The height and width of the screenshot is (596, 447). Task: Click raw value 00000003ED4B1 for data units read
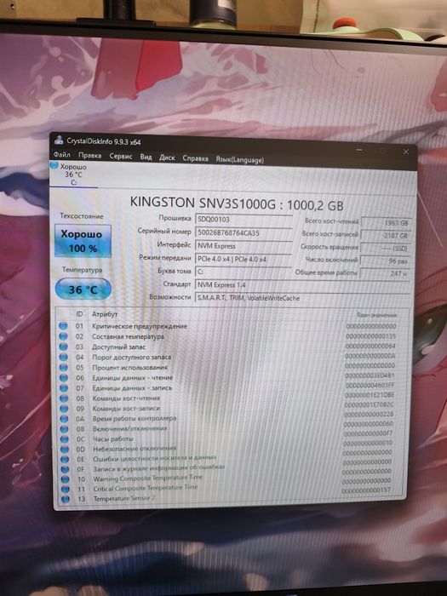pos(370,375)
